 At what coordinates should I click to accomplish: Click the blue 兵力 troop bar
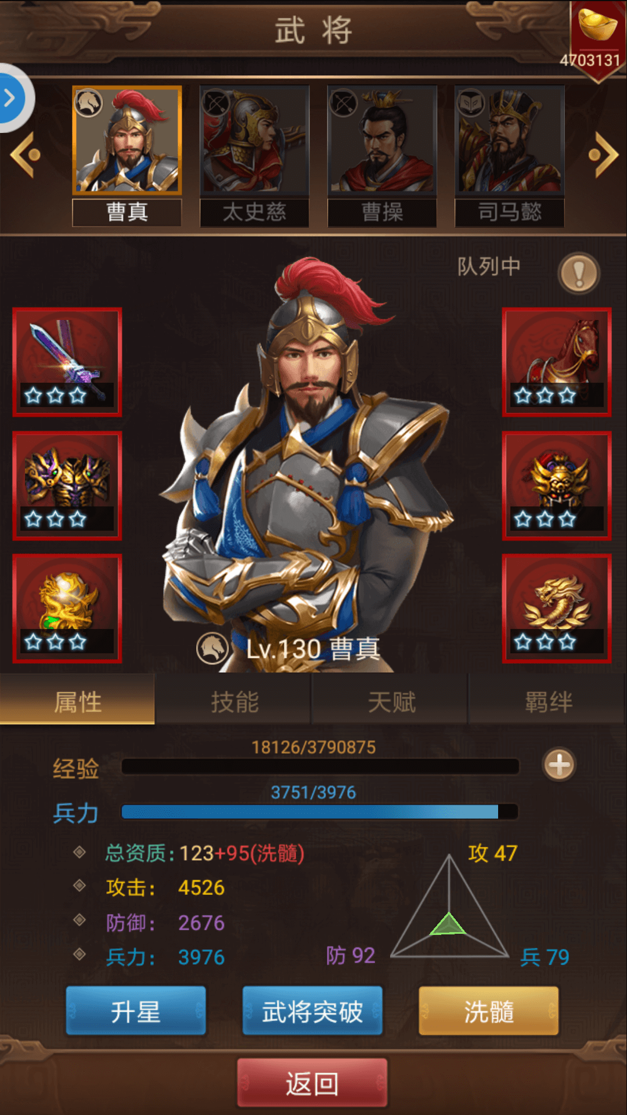(319, 811)
